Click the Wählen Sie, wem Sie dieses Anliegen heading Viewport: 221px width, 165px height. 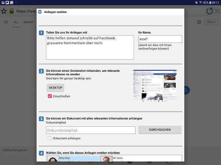(83, 153)
